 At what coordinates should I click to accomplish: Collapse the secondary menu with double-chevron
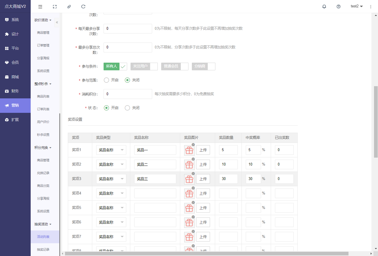click(57, 22)
